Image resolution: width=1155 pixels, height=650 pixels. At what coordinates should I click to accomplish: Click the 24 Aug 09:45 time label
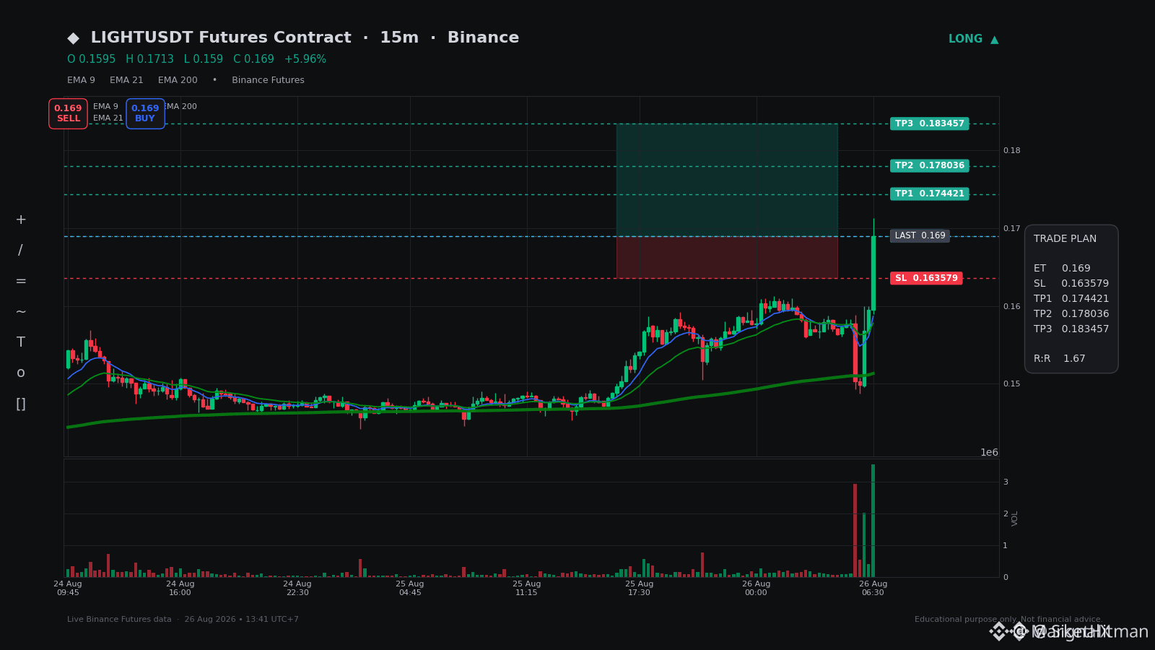[68, 588]
